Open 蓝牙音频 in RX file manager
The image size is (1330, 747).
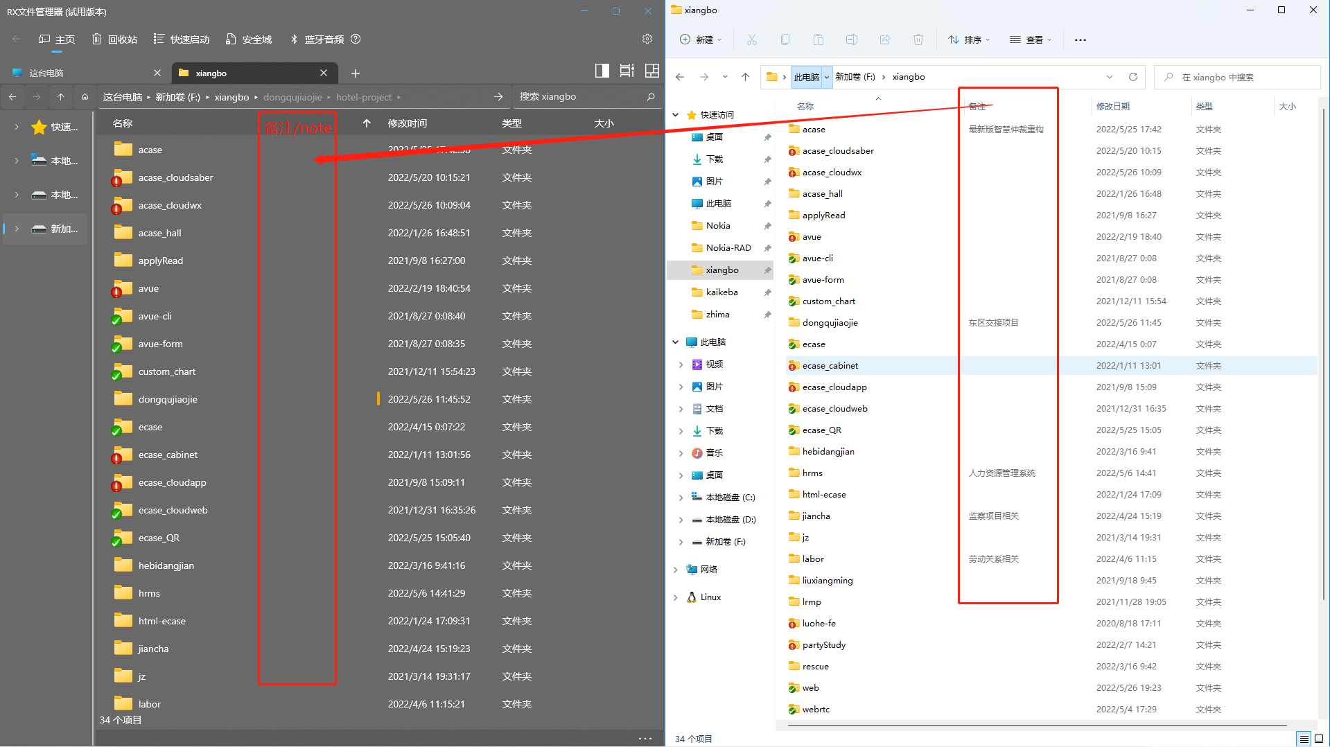(317, 39)
